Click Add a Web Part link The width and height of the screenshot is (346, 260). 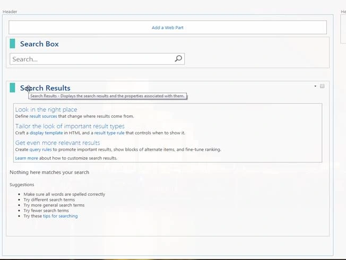[168, 28]
